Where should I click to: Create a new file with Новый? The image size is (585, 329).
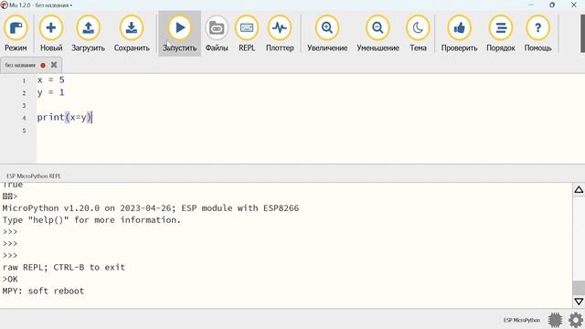[x=51, y=34]
